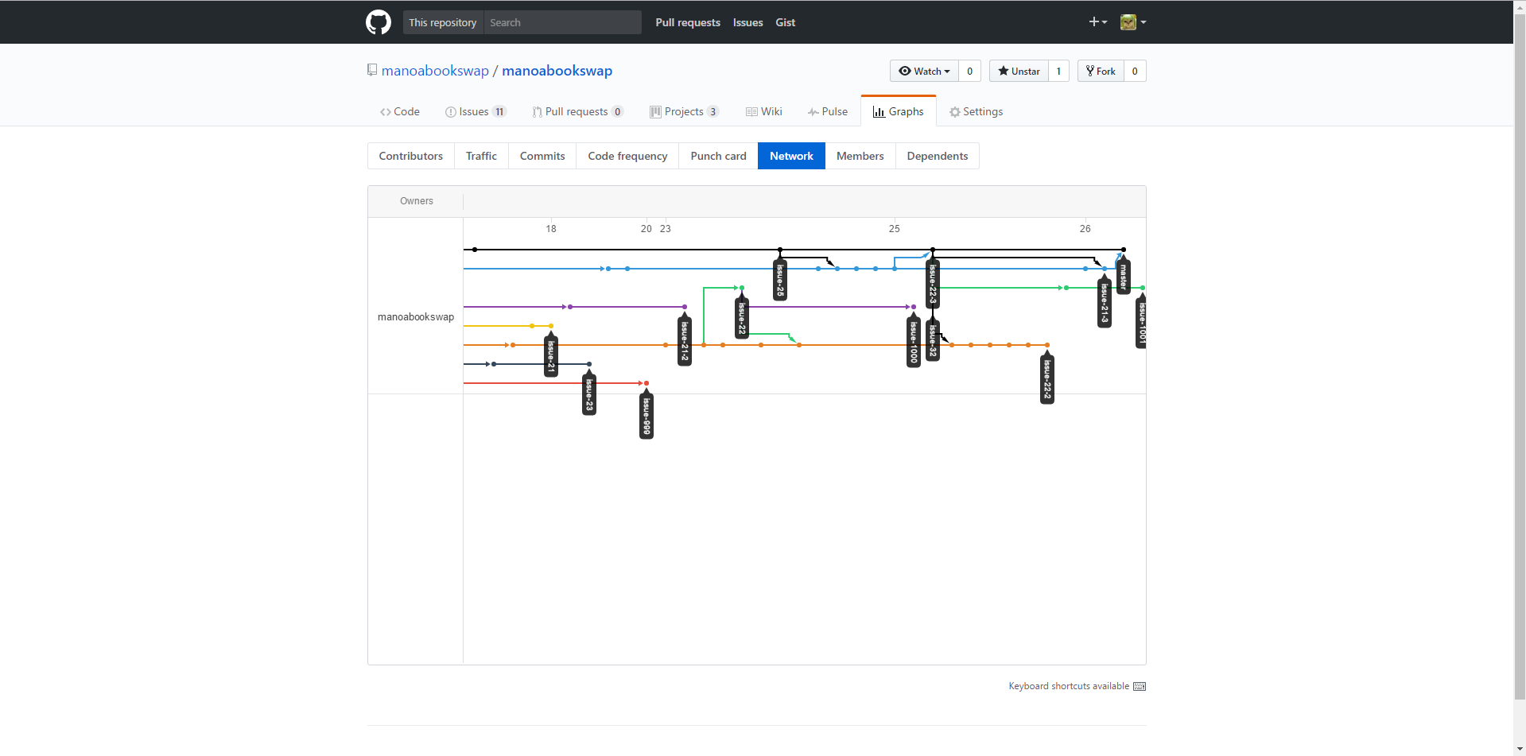Click the date label 26 in graph

point(1085,229)
